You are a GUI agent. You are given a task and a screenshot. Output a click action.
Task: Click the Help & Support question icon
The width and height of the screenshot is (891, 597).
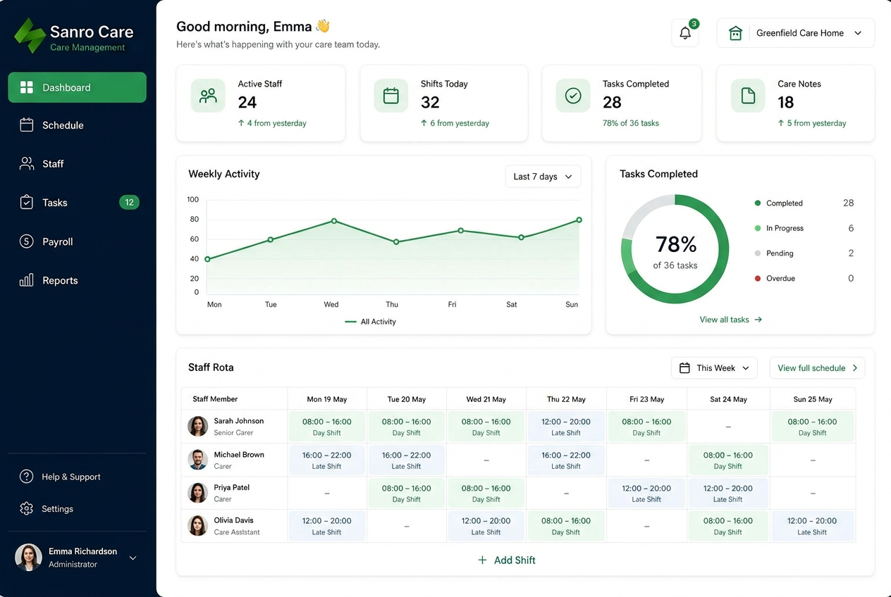[x=27, y=477]
